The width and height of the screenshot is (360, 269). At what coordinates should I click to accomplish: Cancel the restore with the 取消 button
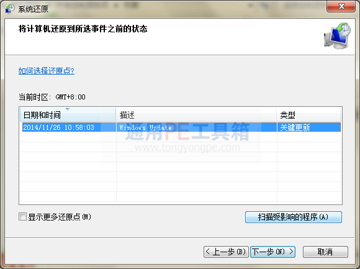point(325,252)
